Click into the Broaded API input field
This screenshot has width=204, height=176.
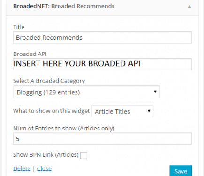click(x=102, y=64)
